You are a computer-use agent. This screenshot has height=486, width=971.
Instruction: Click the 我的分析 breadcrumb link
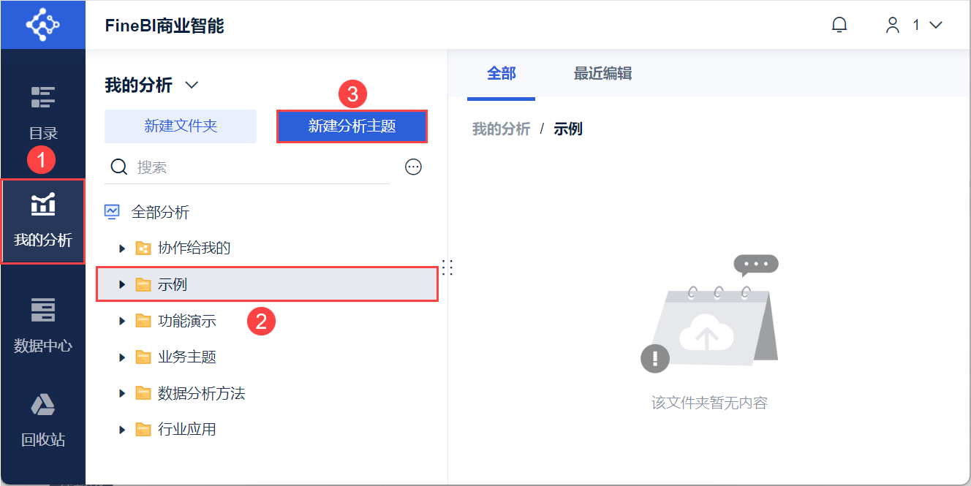(501, 129)
